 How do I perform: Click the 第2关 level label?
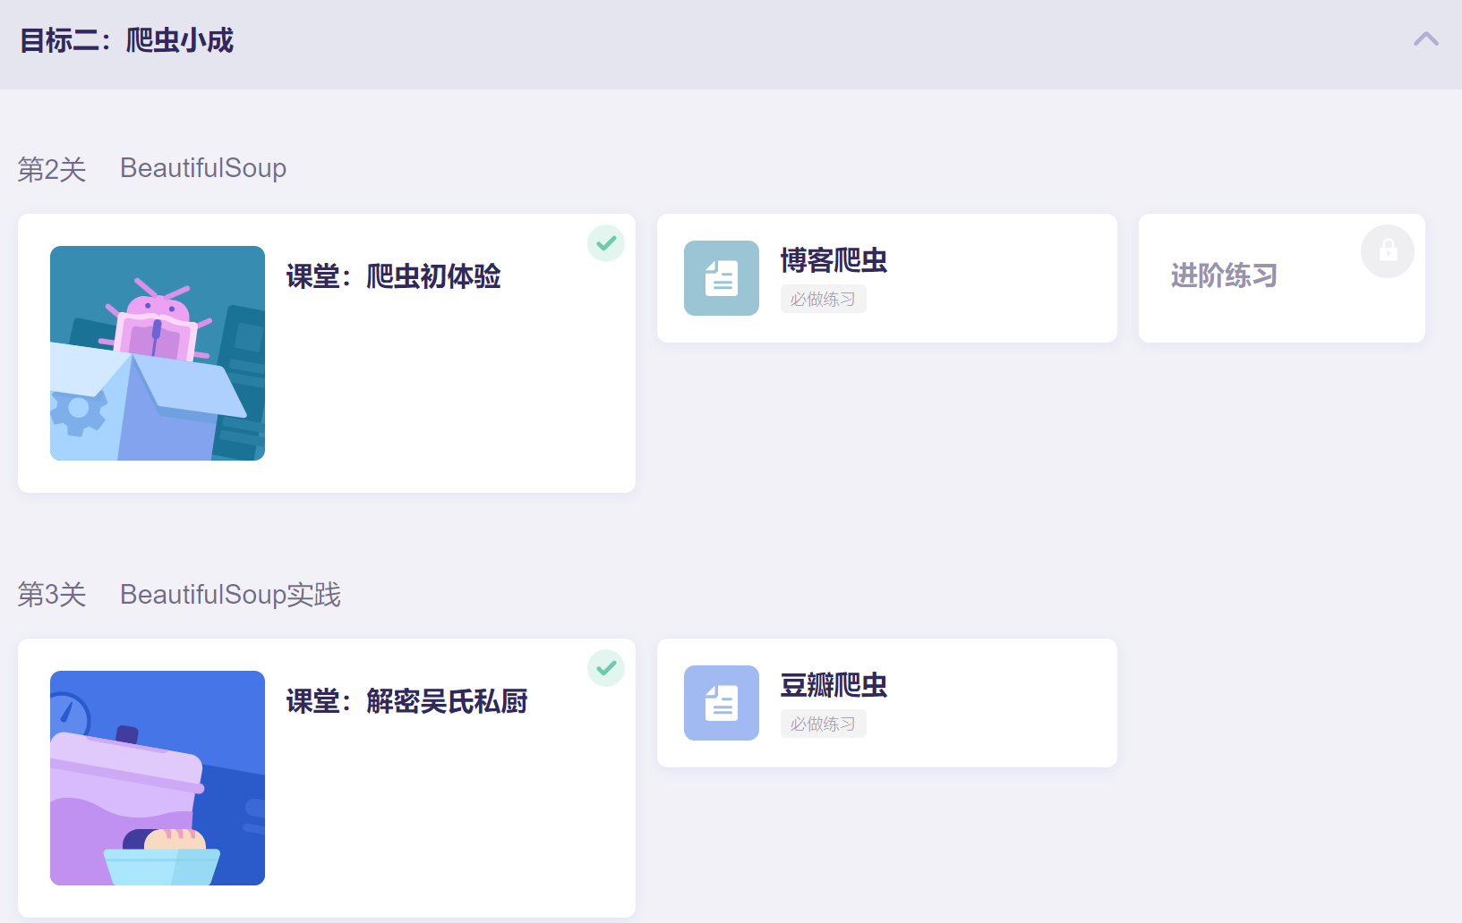click(52, 169)
